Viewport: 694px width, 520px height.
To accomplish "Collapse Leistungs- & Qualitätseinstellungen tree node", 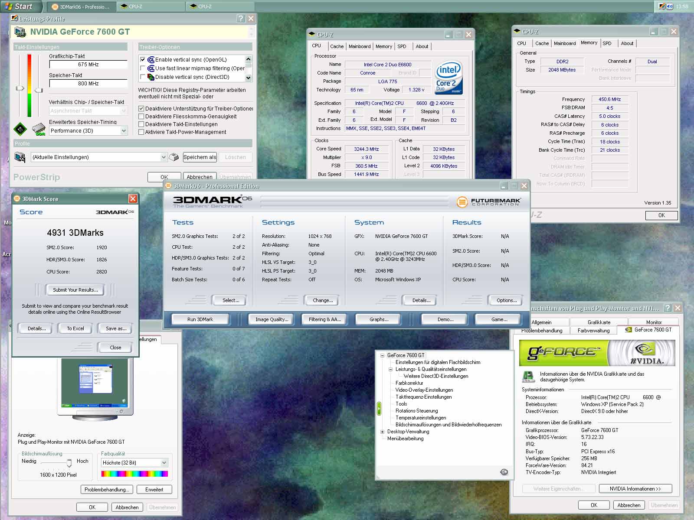I will (x=391, y=369).
